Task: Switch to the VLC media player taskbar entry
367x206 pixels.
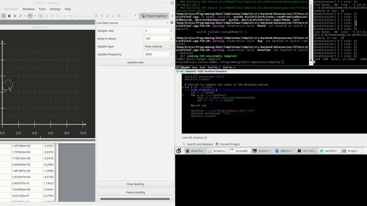Action: pyautogui.click(x=307, y=151)
